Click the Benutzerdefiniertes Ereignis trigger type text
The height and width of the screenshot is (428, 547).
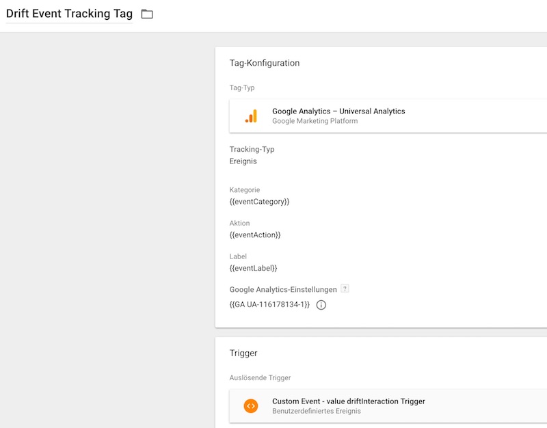click(x=317, y=411)
